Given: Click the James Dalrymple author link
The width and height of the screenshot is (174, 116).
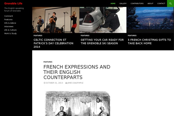Looking at the screenshot, I should tap(75, 83).
